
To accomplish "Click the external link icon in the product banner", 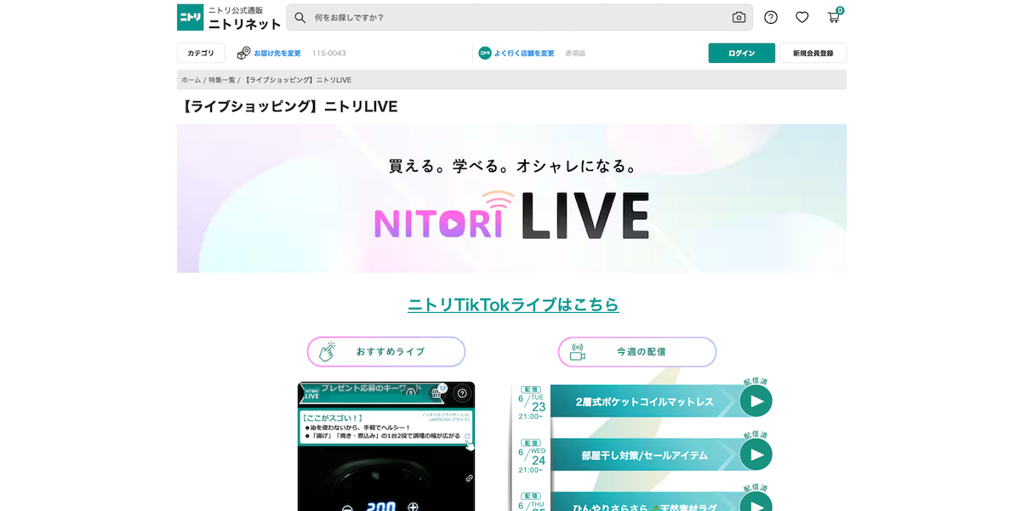I will (466, 437).
